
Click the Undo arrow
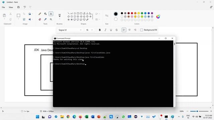[24, 7]
